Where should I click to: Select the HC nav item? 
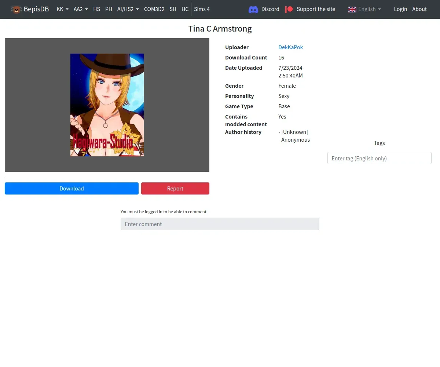point(185,9)
